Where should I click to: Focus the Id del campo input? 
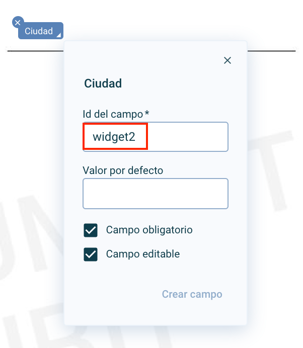156,137
